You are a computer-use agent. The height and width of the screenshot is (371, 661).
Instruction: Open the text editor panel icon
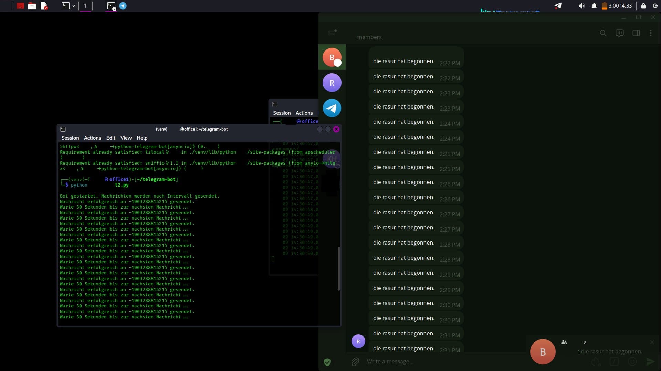point(44,6)
